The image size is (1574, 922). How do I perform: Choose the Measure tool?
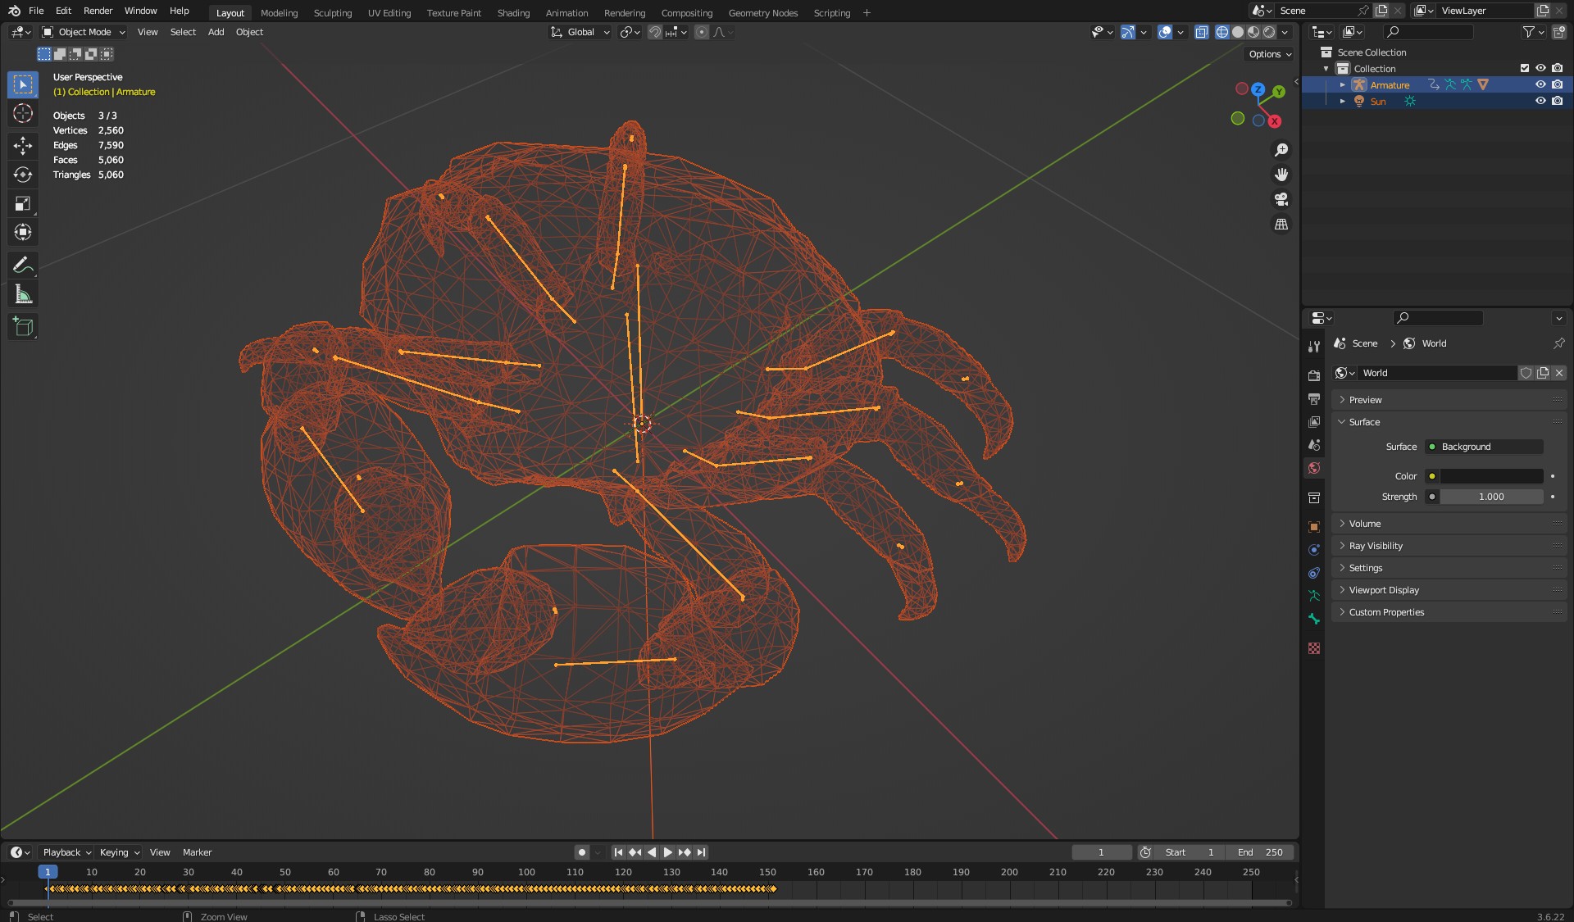(23, 294)
